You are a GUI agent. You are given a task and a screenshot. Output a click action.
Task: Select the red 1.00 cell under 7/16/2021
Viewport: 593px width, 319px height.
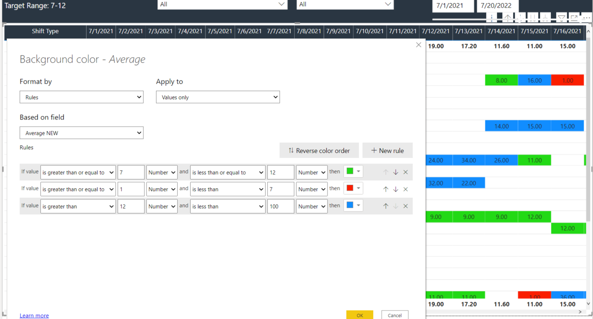(x=567, y=81)
